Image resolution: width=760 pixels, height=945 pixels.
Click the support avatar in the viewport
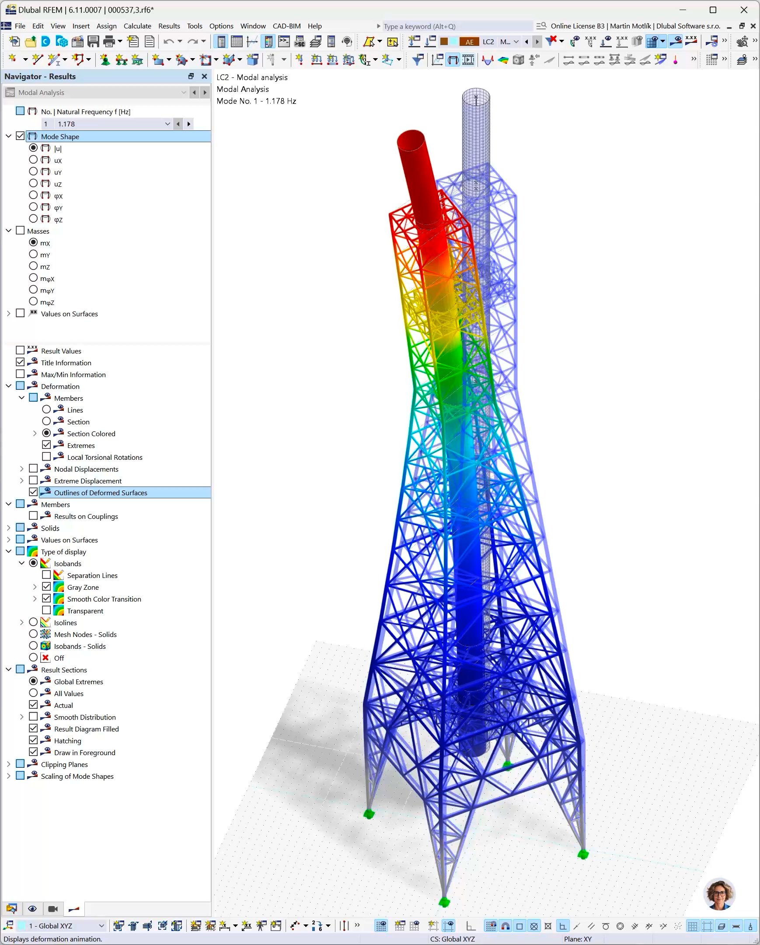tap(719, 894)
